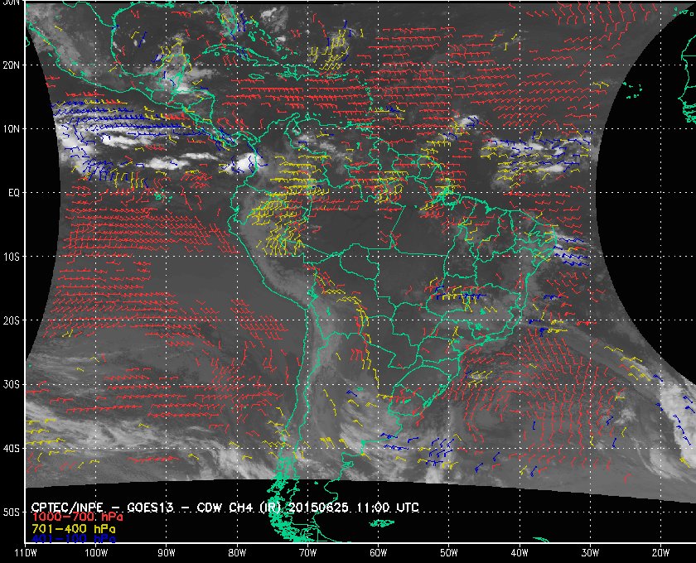This screenshot has height=563, width=696.
Task: Select the blue 401-100 hPa legend entry
Action: (x=73, y=540)
